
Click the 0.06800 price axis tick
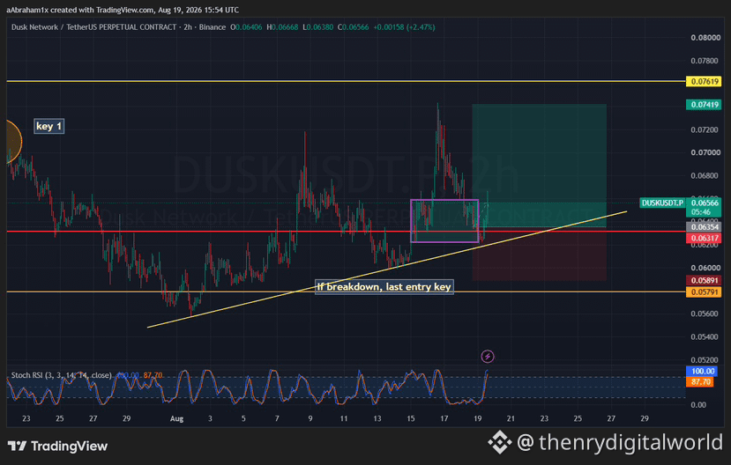point(705,176)
